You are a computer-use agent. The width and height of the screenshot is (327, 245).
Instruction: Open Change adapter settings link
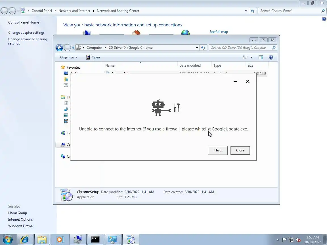(26, 33)
